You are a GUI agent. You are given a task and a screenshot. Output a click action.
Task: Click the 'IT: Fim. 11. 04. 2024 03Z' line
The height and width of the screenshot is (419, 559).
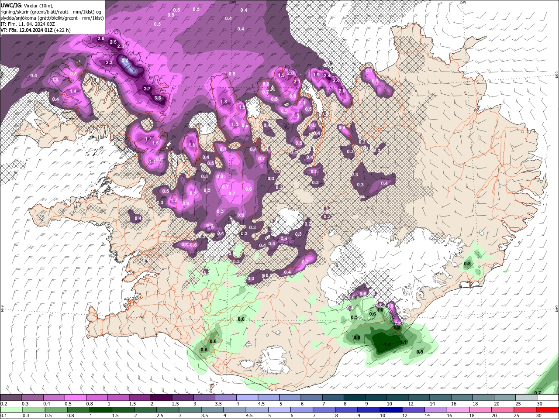(x=28, y=24)
